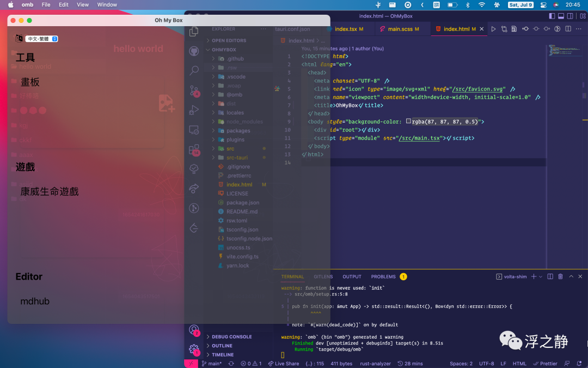Image resolution: width=588 pixels, height=368 pixels.
Task: Open the Manage gear icon in VS Code
Action: pyautogui.click(x=194, y=349)
